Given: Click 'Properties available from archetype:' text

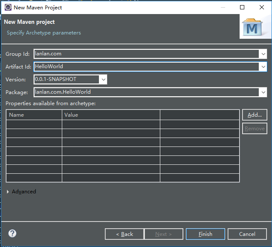Looking at the screenshot, I should 50,103.
